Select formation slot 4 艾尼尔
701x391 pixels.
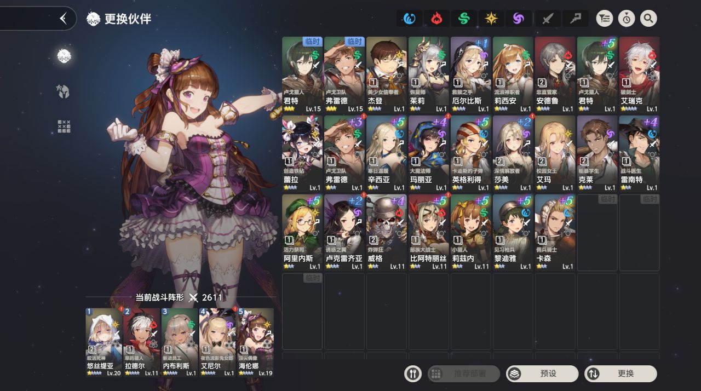(217, 342)
